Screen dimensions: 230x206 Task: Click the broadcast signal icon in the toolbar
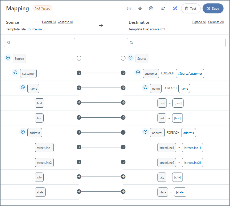(129, 8)
